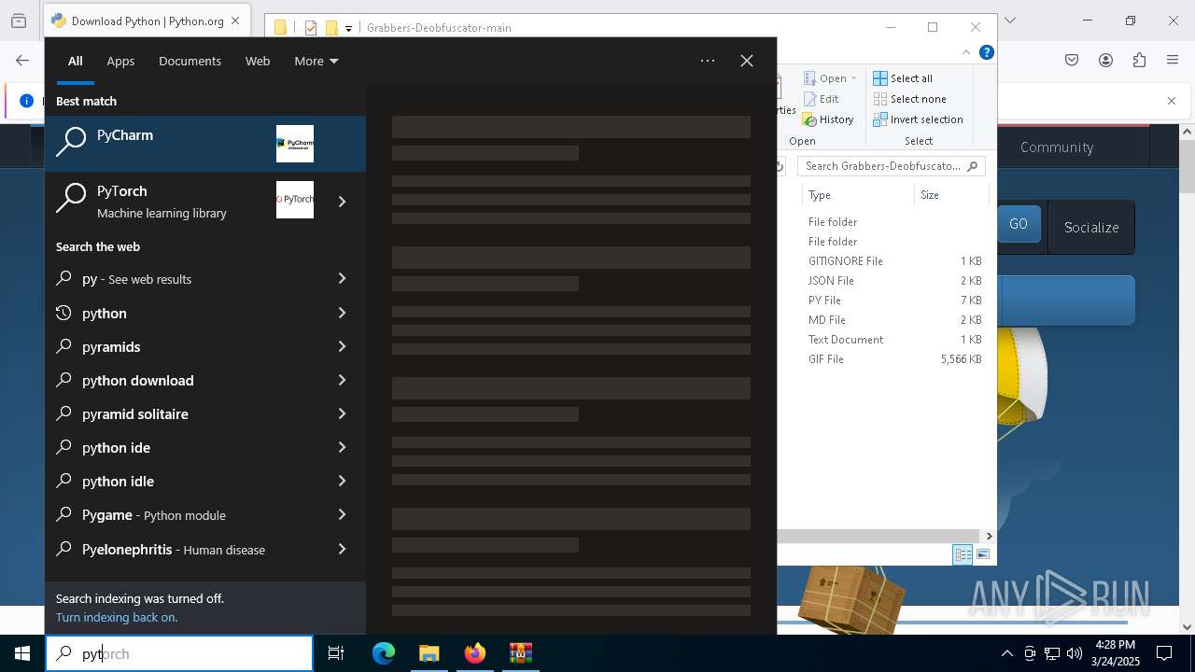This screenshot has height=672, width=1195.
Task: Choose the 'pyramid solitaire' suggestion
Action: [x=182, y=413]
